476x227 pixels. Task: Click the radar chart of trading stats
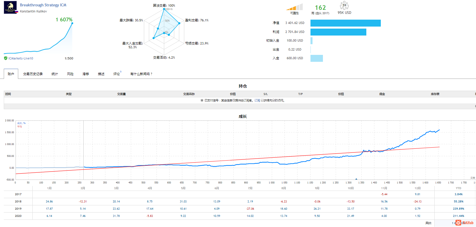pyautogui.click(x=164, y=31)
